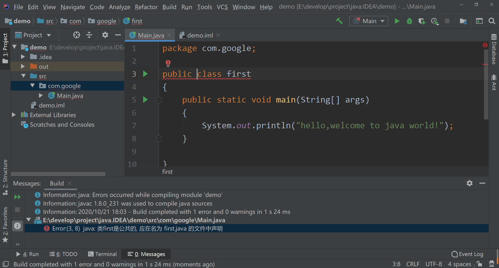
Task: Toggle the Project side tab
Action: tap(5, 48)
